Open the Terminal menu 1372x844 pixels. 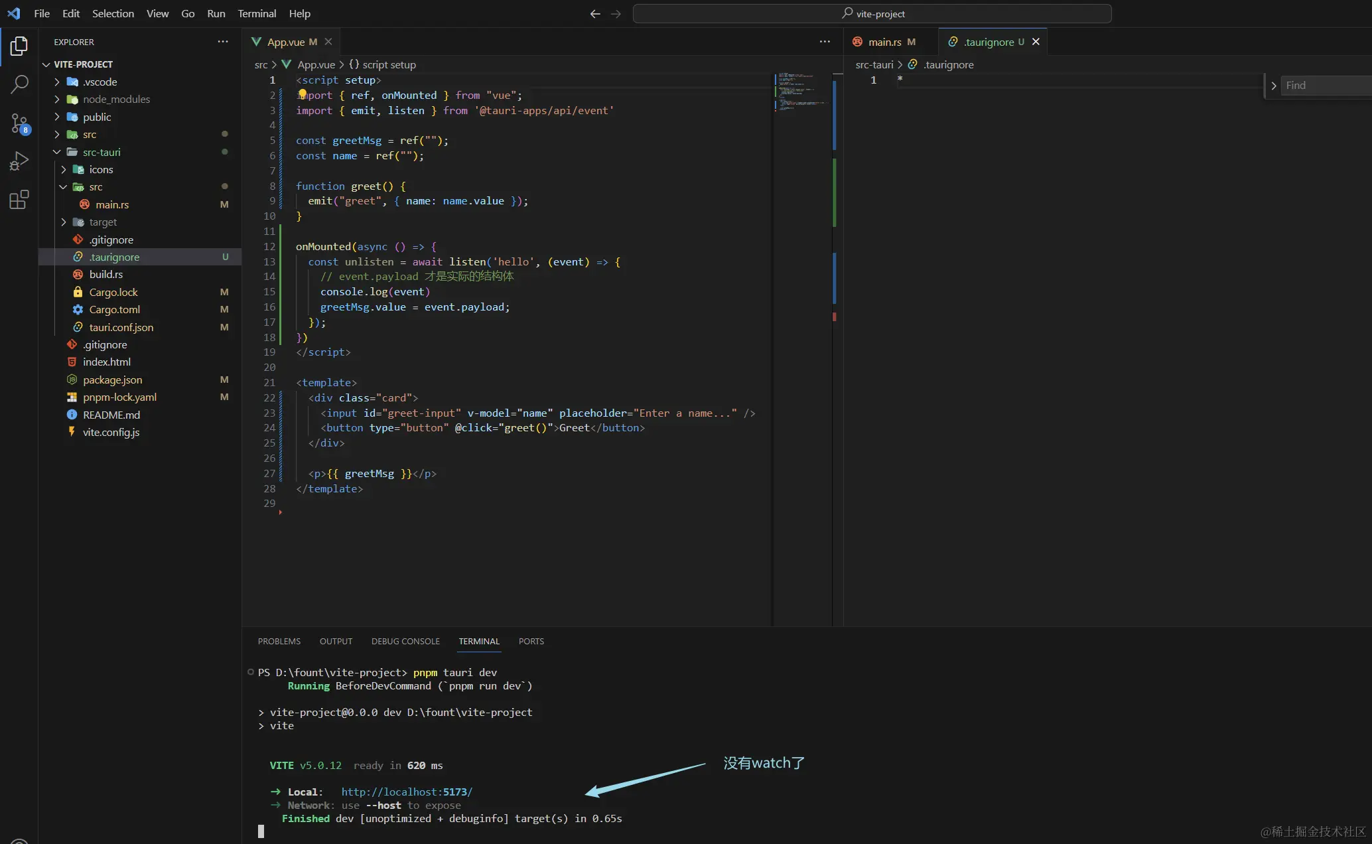pos(257,14)
